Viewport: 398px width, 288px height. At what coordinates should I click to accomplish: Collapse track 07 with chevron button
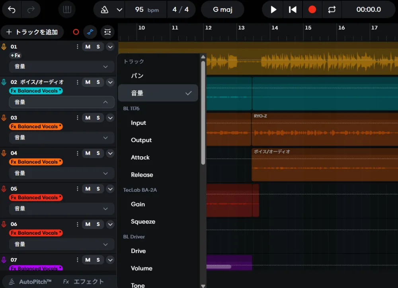click(110, 260)
